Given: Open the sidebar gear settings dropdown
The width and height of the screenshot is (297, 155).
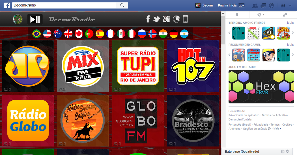Looking at the screenshot, I should (260, 15).
